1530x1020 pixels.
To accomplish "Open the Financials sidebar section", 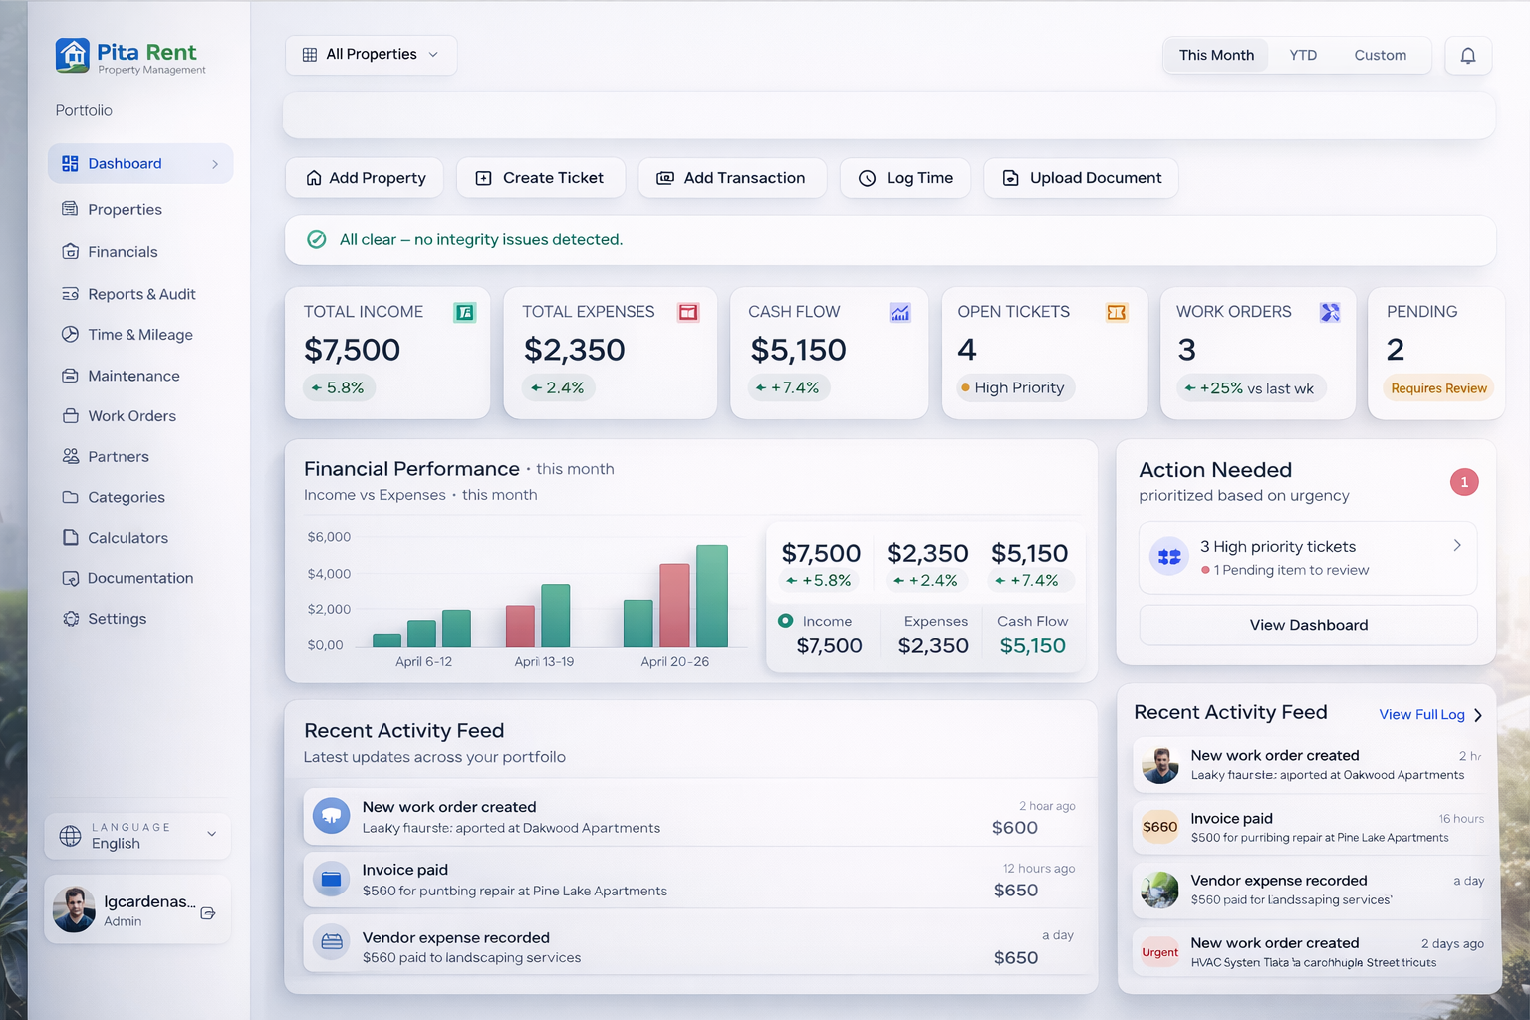I will [121, 251].
